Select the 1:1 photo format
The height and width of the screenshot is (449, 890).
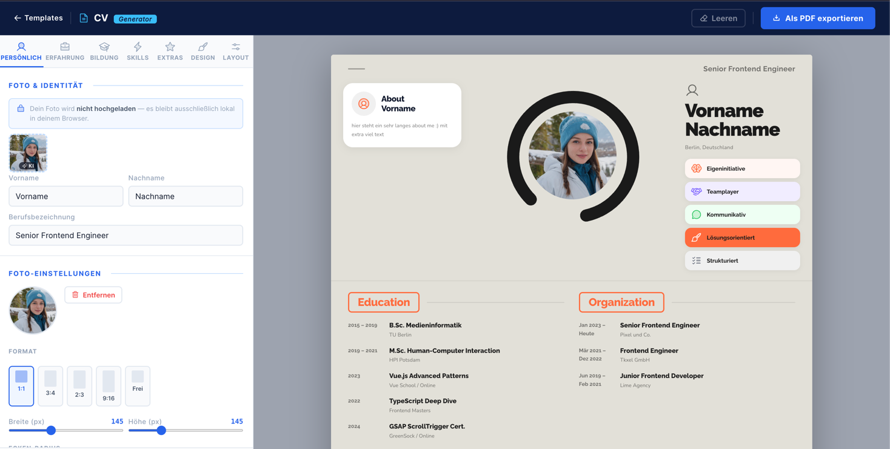[x=21, y=385]
